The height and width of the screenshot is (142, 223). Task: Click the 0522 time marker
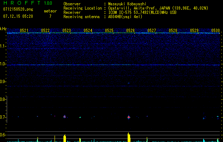point(45,31)
